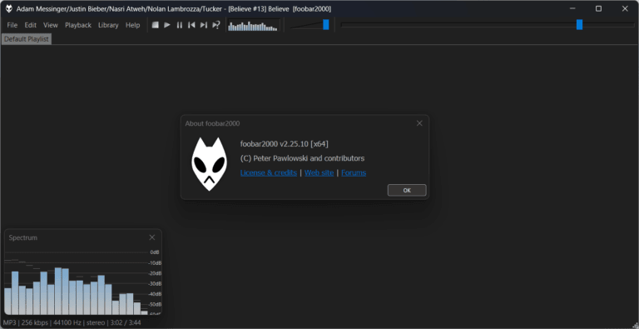Click the foobar2000 title bar app icon
This screenshot has height=329, width=639.
[8, 8]
